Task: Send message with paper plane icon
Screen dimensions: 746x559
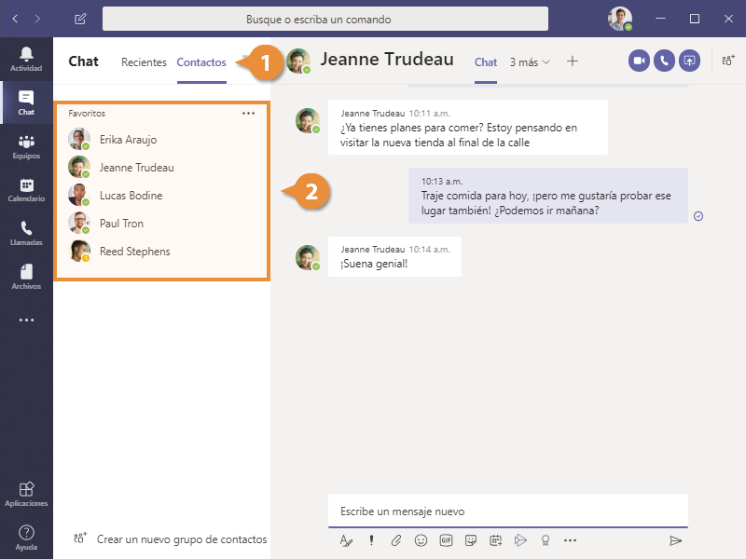Action: pyautogui.click(x=675, y=540)
